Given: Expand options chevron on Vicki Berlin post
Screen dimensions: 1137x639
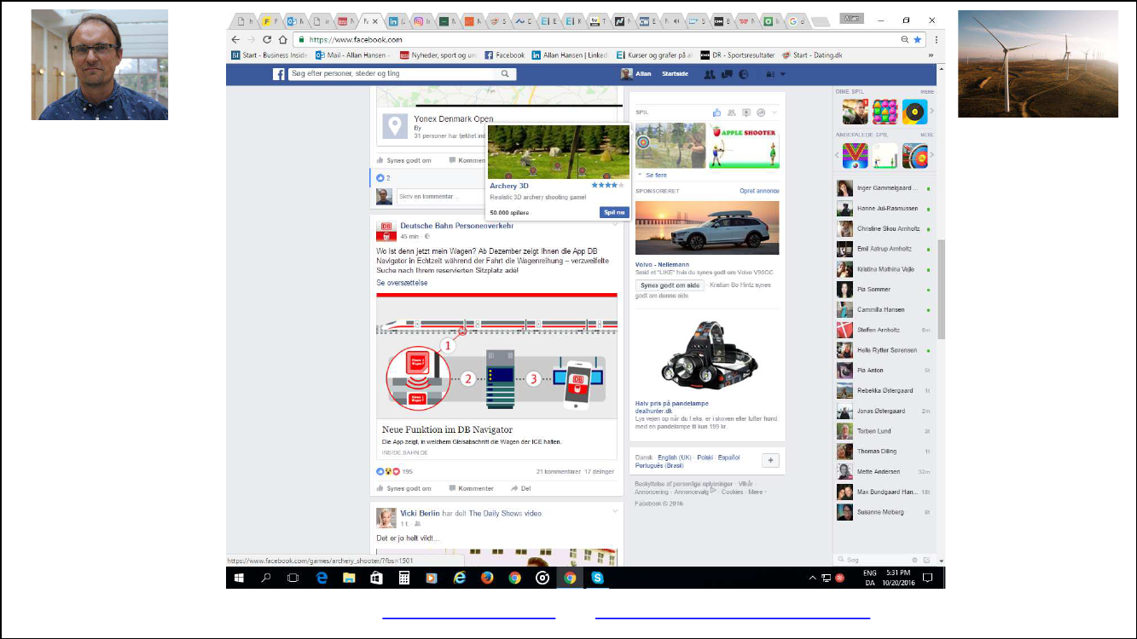Looking at the screenshot, I should coord(615,510).
